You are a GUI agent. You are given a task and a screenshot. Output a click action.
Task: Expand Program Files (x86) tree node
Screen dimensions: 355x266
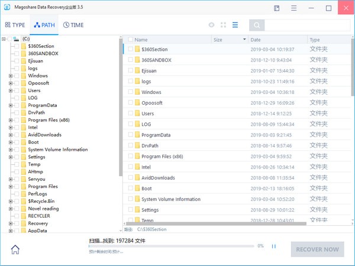(11, 120)
